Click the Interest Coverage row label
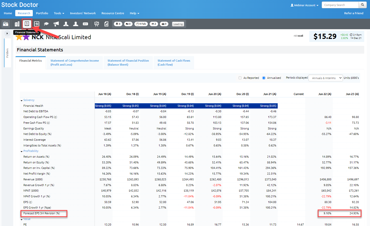Viewport: 370px width, 226px height. (35, 140)
